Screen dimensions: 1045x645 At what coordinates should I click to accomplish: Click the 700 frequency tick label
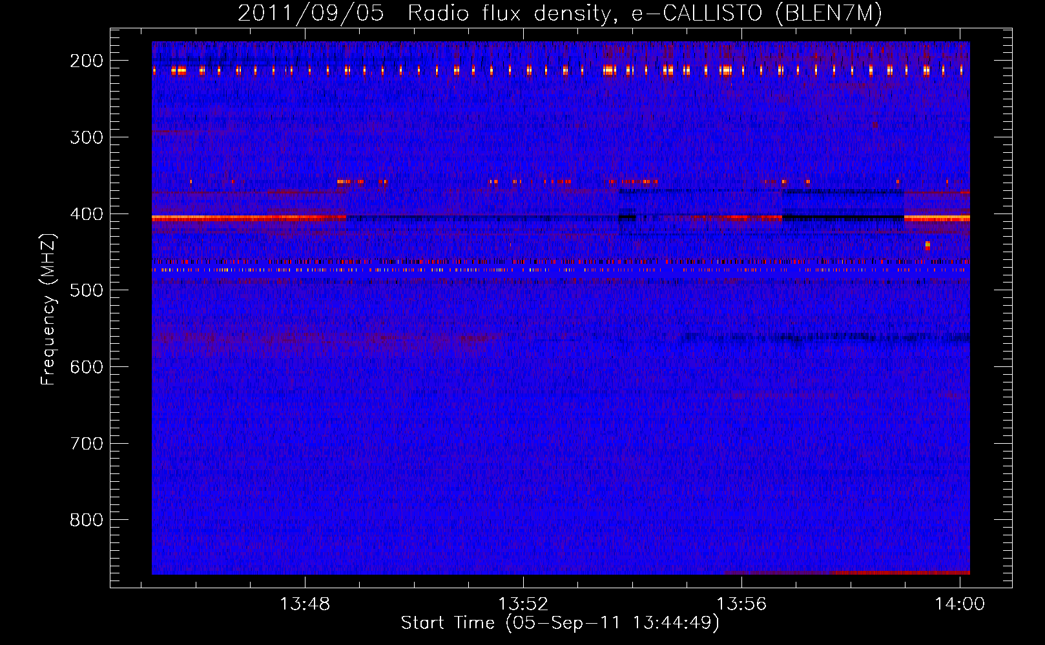(x=87, y=444)
